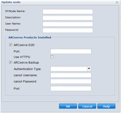Click the IP/Node Name input field
Viewport: 121px width, 113px height.
click(68, 11)
